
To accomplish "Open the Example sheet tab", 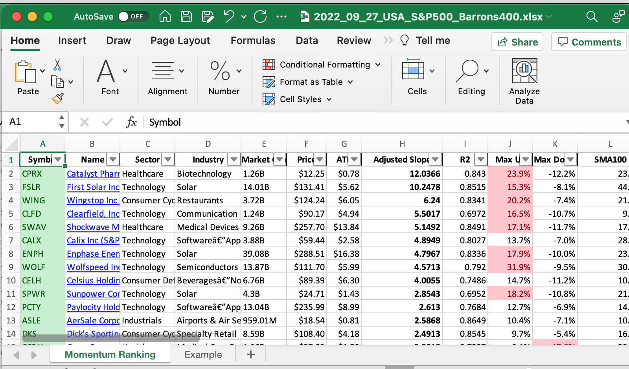I will [x=203, y=354].
